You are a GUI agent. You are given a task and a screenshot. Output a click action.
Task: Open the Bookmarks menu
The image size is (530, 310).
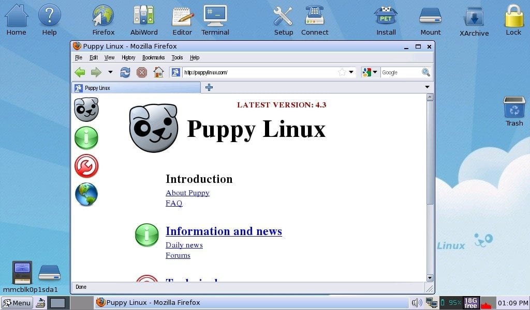tap(153, 58)
